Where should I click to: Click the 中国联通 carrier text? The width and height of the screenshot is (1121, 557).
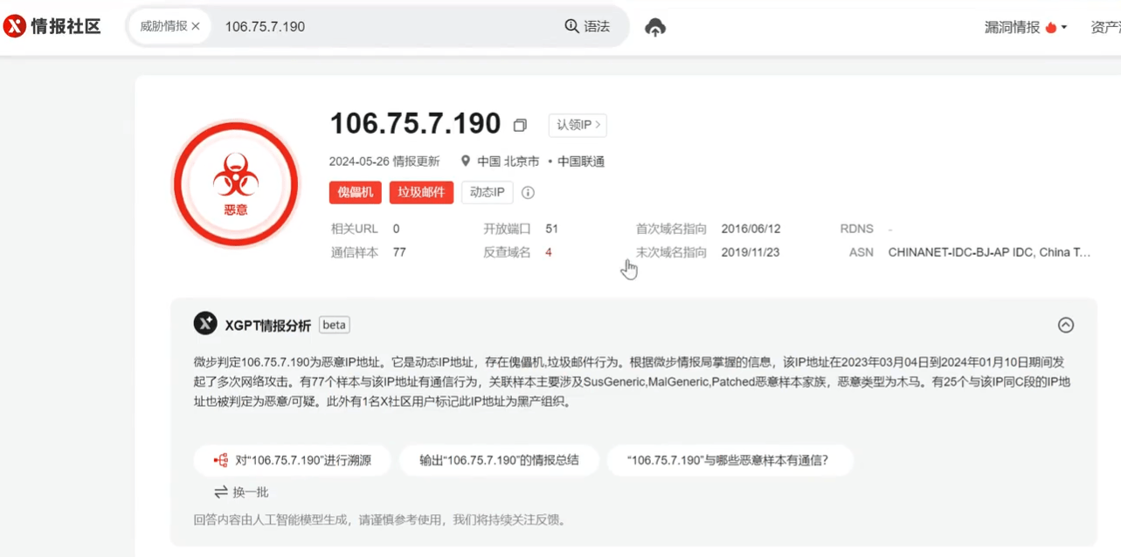tap(581, 162)
